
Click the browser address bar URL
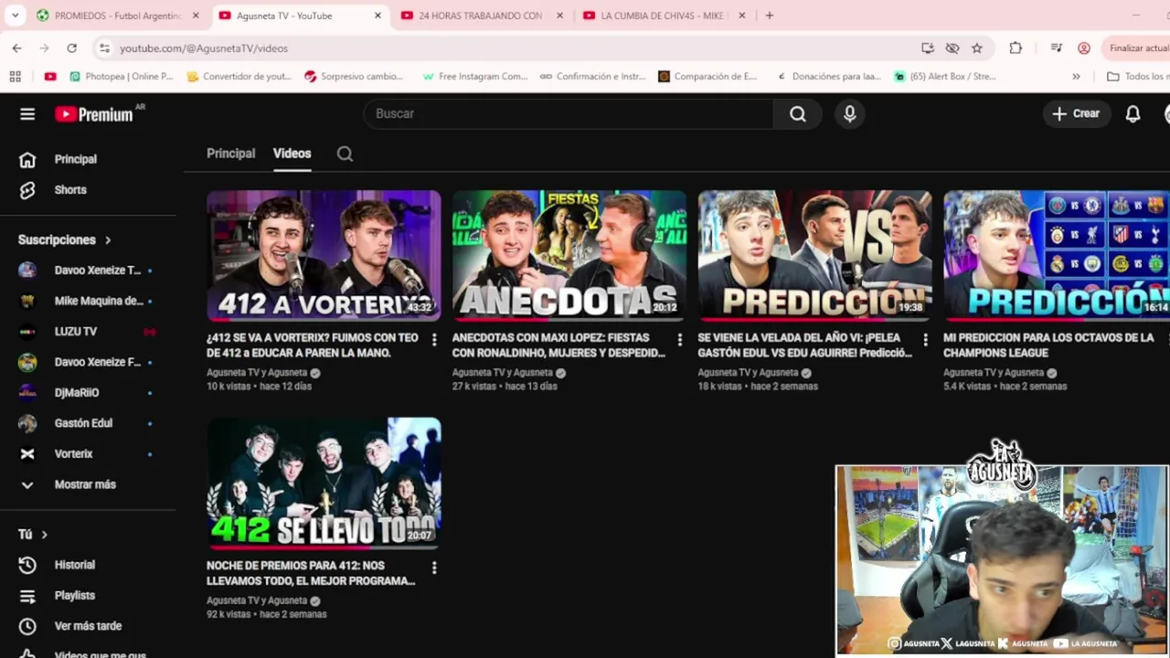(203, 48)
